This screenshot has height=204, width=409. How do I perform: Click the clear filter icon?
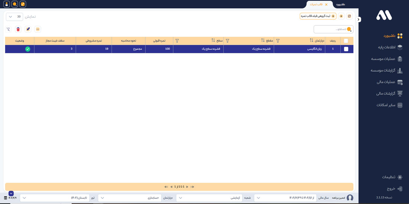(x=8, y=29)
